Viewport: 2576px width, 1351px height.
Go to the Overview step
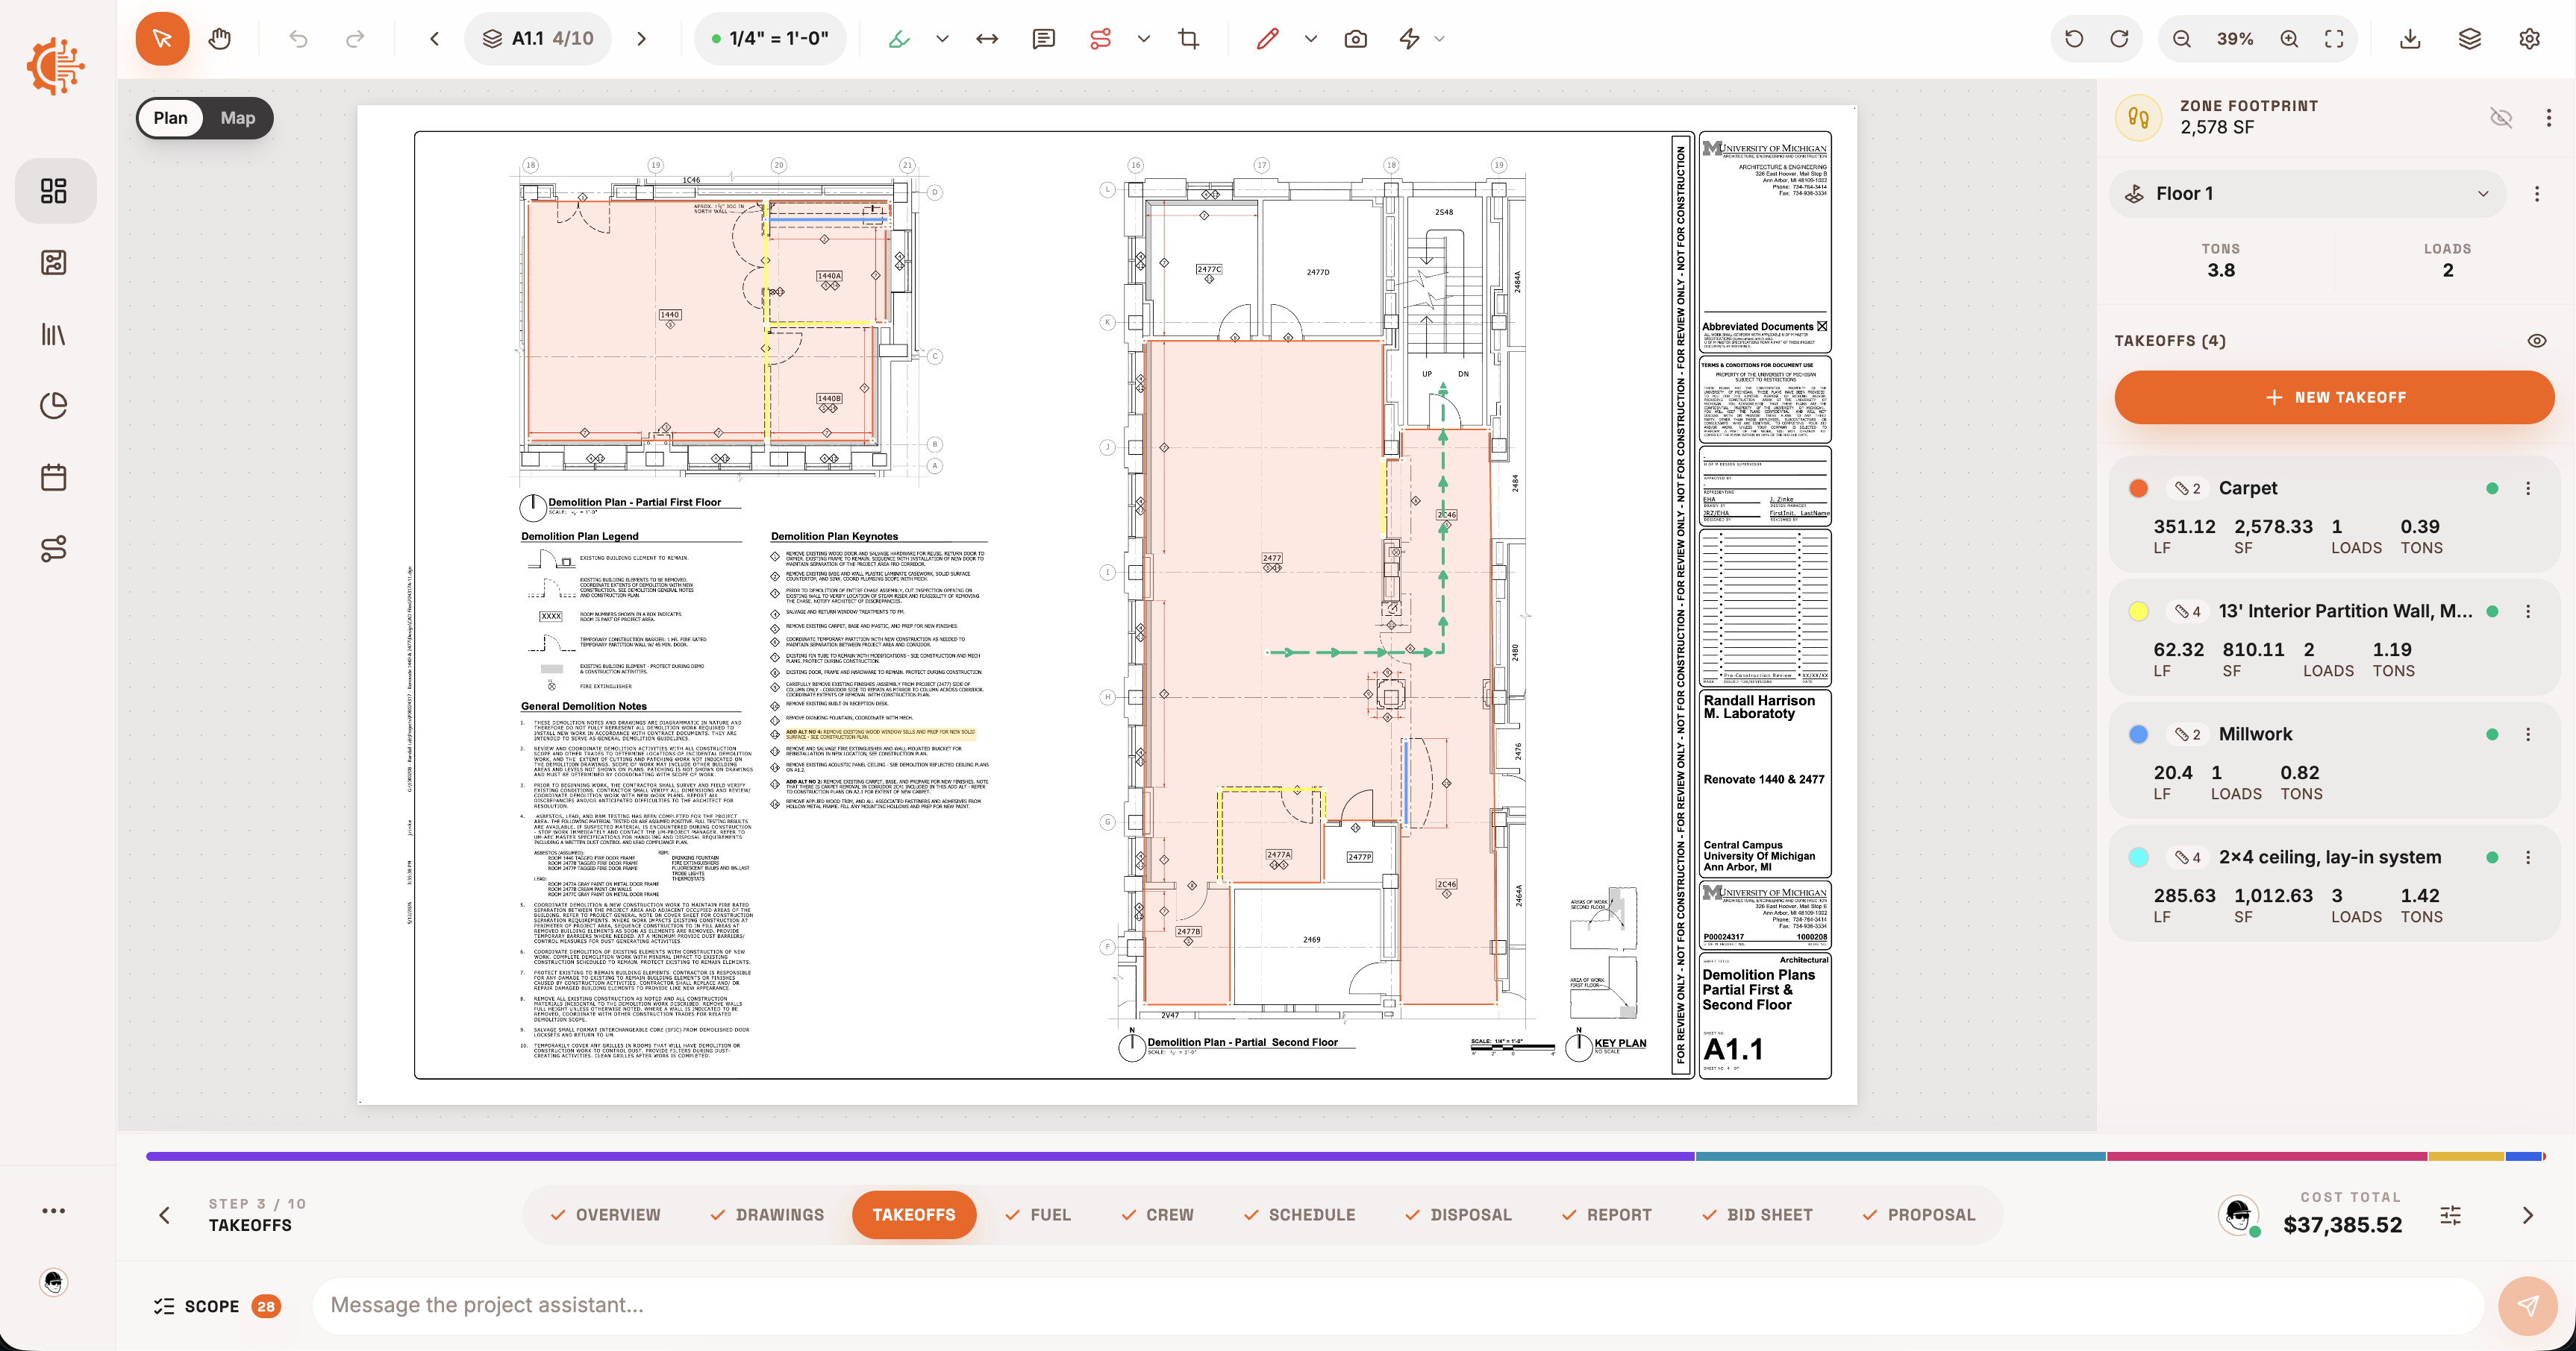click(606, 1215)
